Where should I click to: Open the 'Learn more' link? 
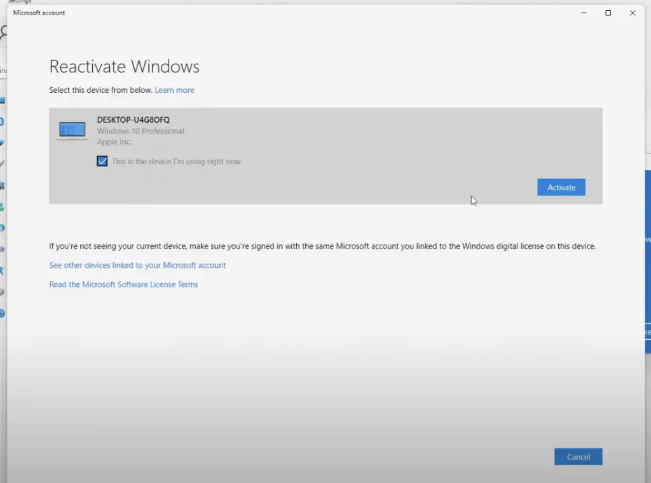pos(174,90)
